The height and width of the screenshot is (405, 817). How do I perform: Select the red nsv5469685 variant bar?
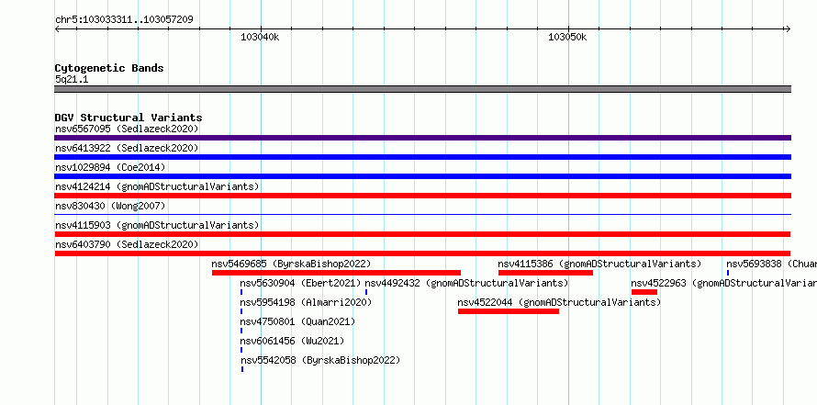336,273
